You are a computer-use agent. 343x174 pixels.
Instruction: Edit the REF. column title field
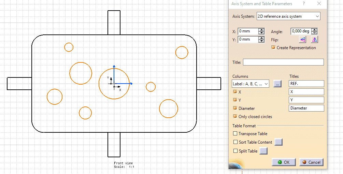(306, 84)
